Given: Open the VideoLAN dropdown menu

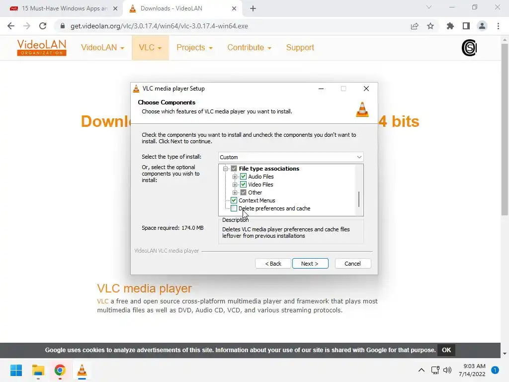Looking at the screenshot, I should coord(102,48).
